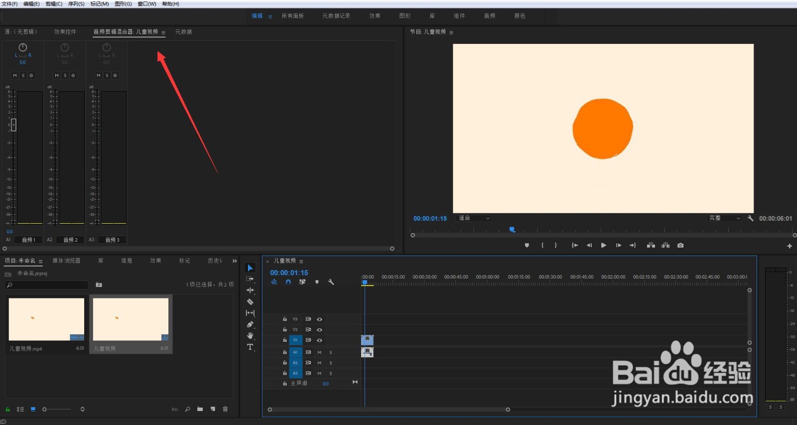Adjust project thumbnail zoom slider

[57, 409]
